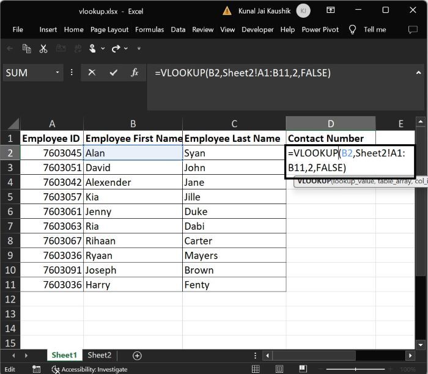Switch to Normal view icon
This screenshot has width=428, height=374.
tap(256, 369)
